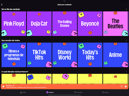Select A qual década você pertence heading
Image resolution: width=129 pixels, height=96 pixels.
coord(15,72)
